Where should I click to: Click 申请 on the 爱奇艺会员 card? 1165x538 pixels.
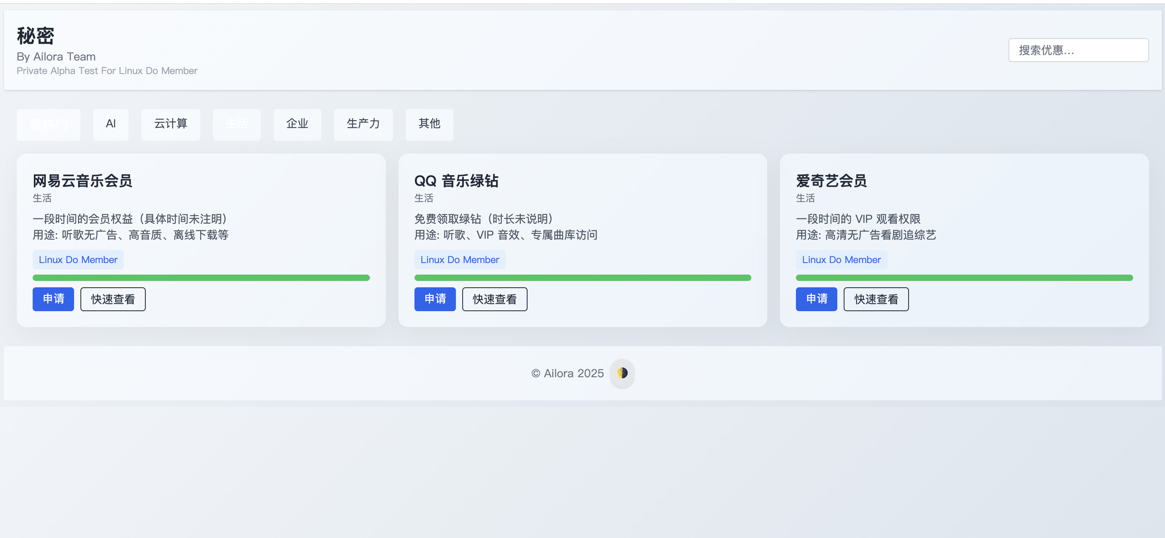point(816,299)
